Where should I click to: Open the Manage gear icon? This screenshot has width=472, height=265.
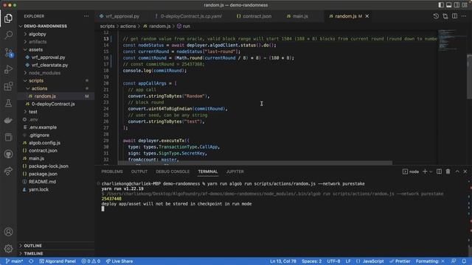click(x=8, y=249)
